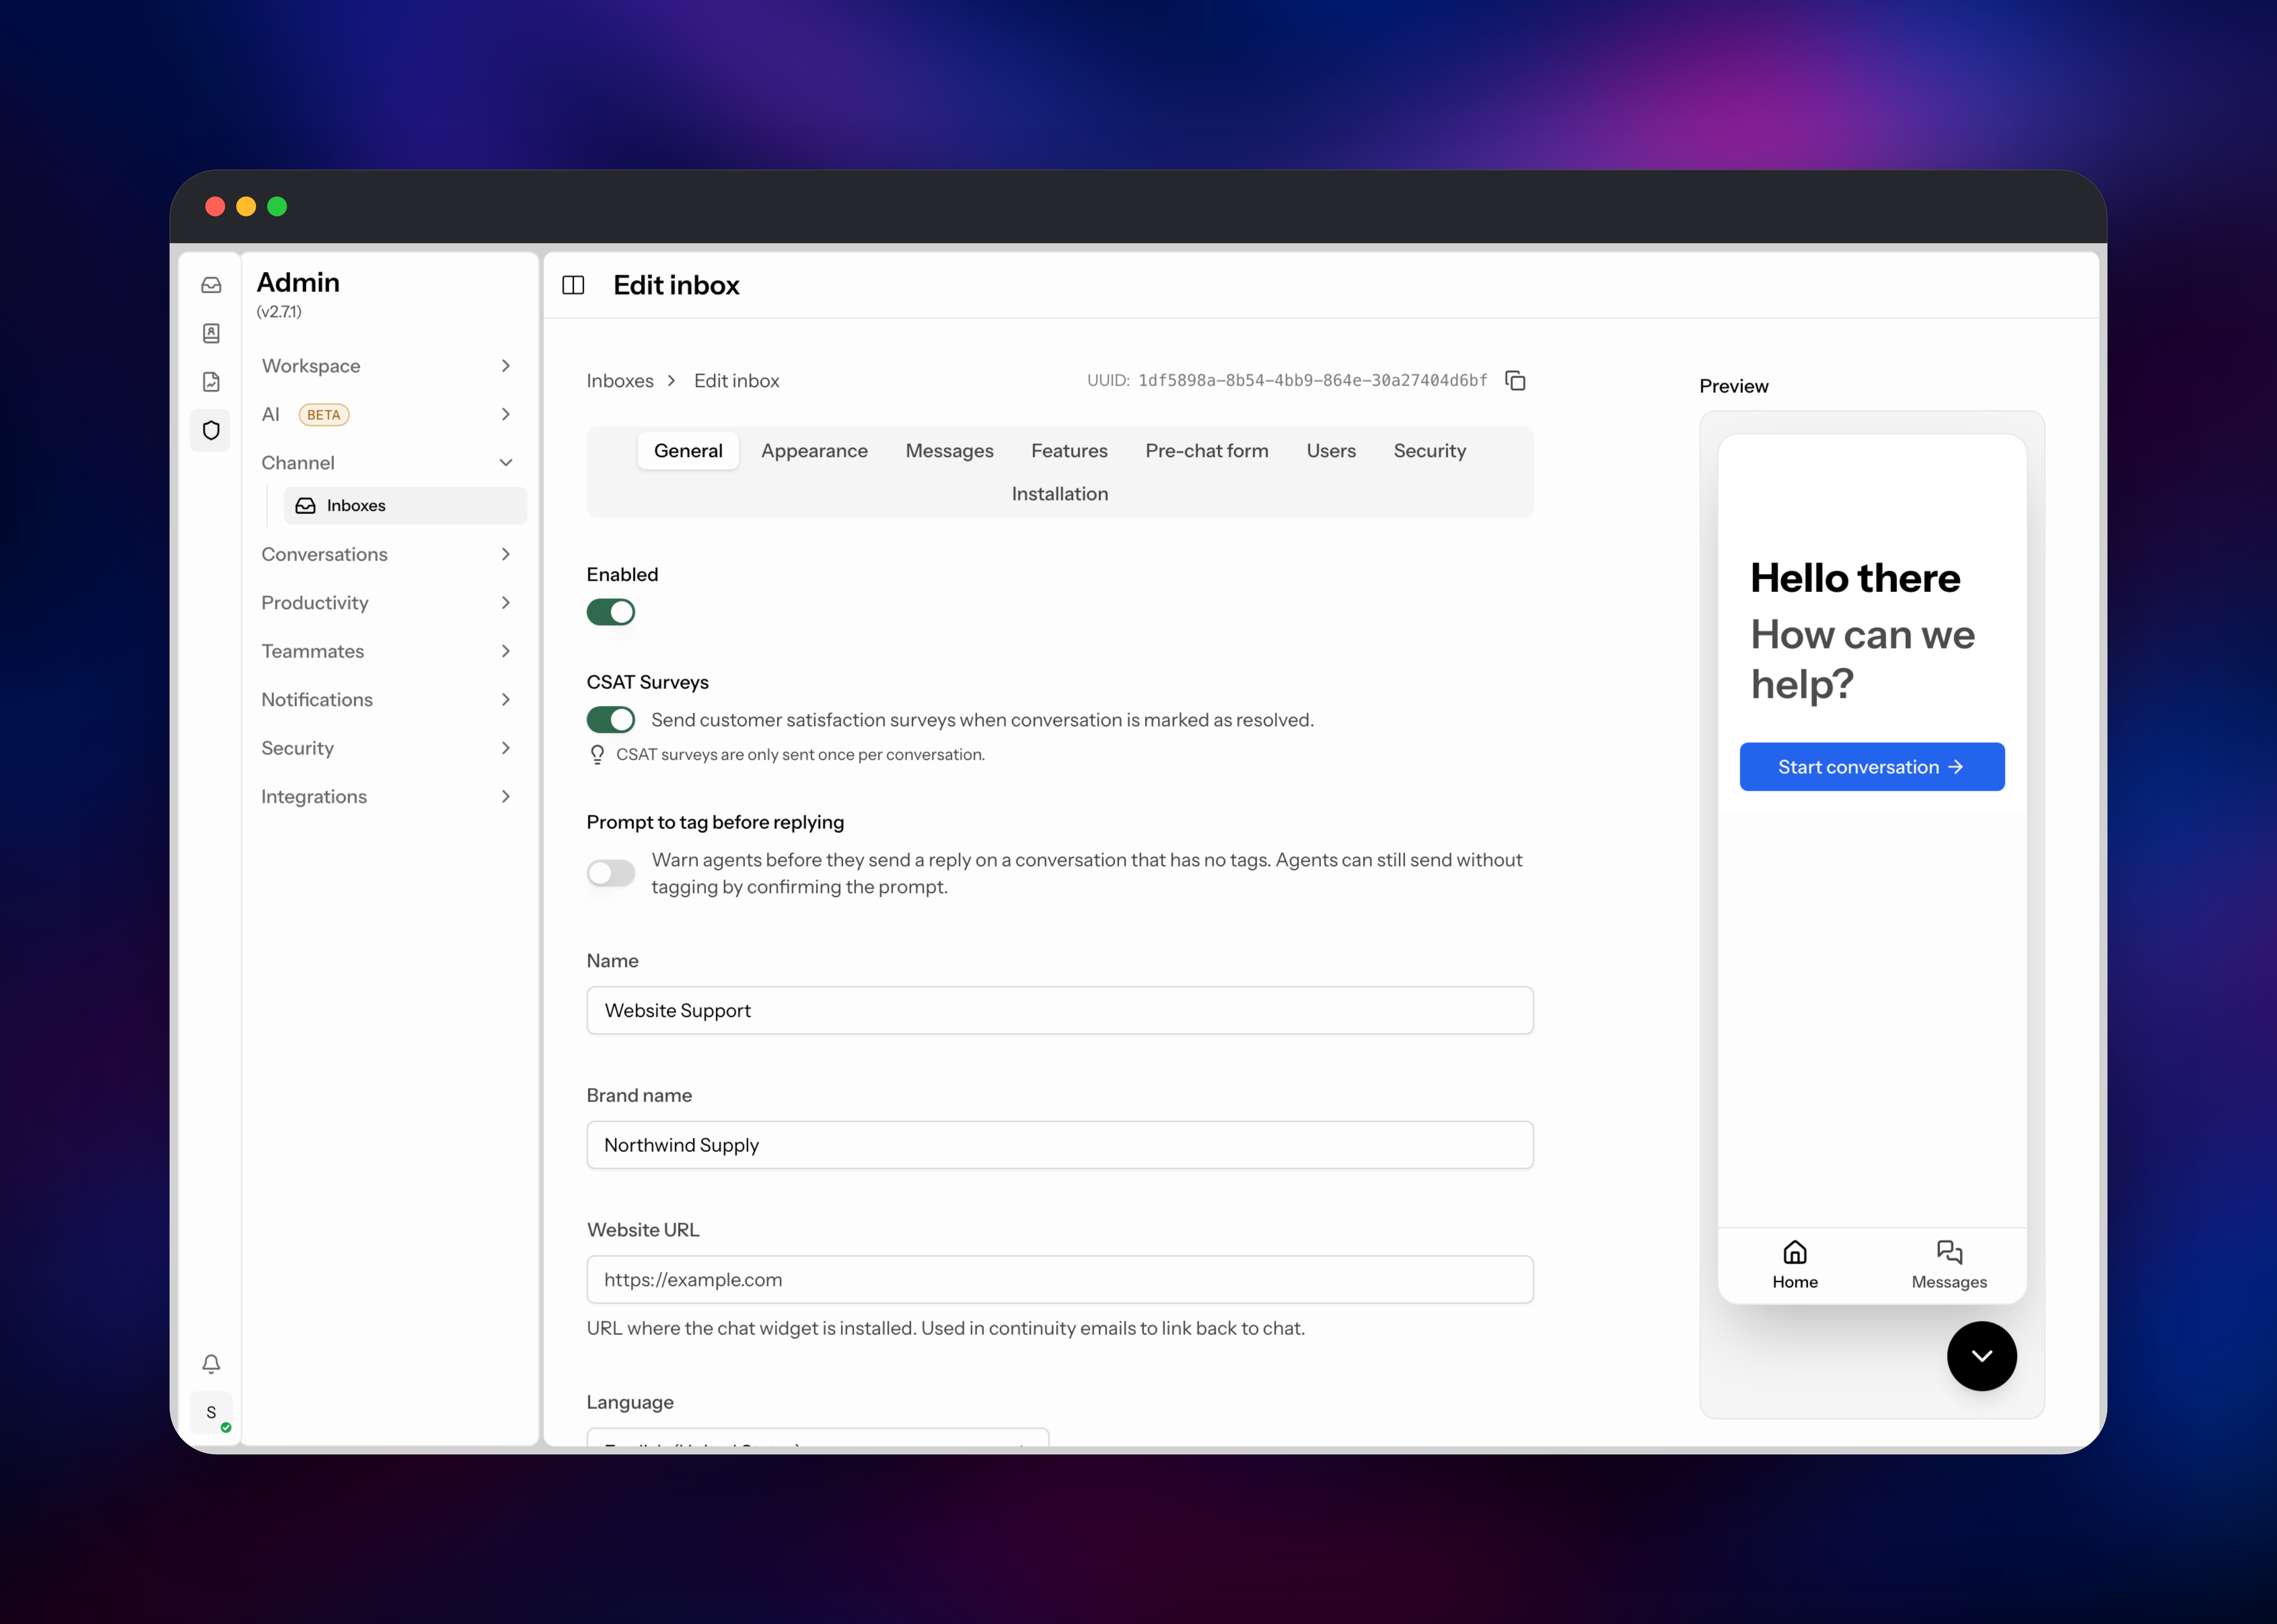Viewport: 2277px width, 1624px height.
Task: Disable the CSAT Surveys toggle
Action: [611, 720]
